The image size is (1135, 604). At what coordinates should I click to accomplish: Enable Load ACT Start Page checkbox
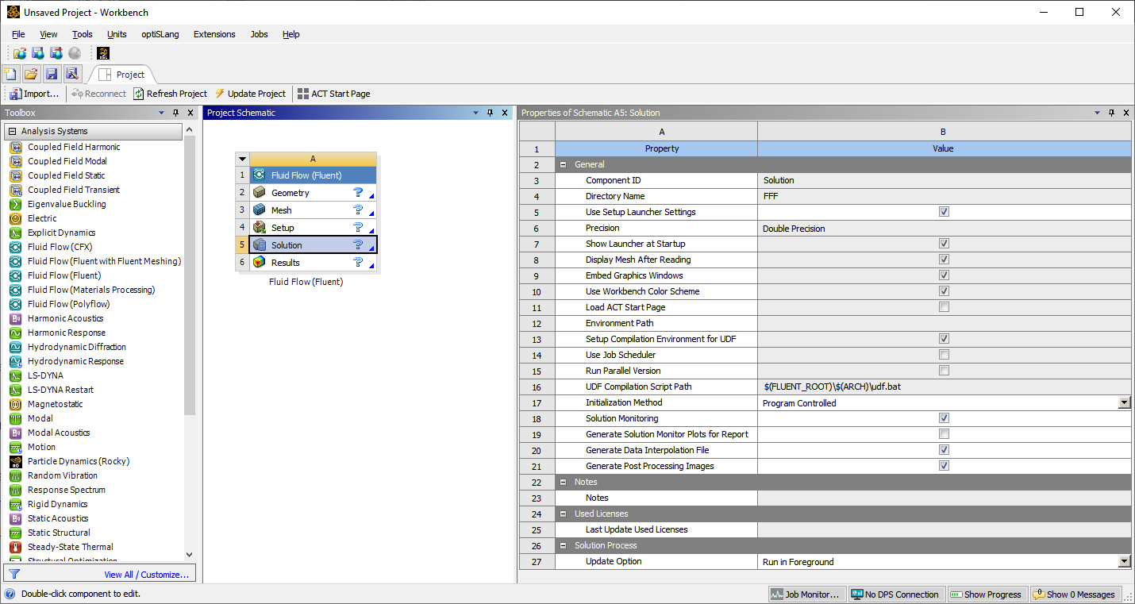click(x=944, y=307)
